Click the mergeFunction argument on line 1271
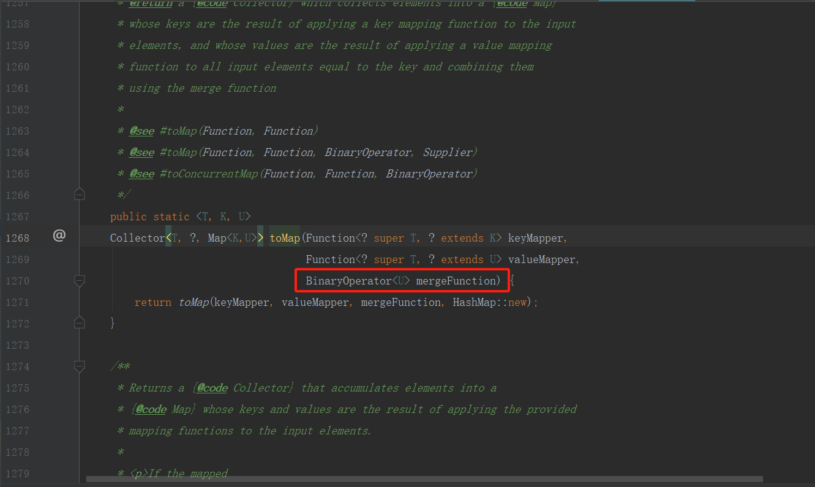 point(400,302)
